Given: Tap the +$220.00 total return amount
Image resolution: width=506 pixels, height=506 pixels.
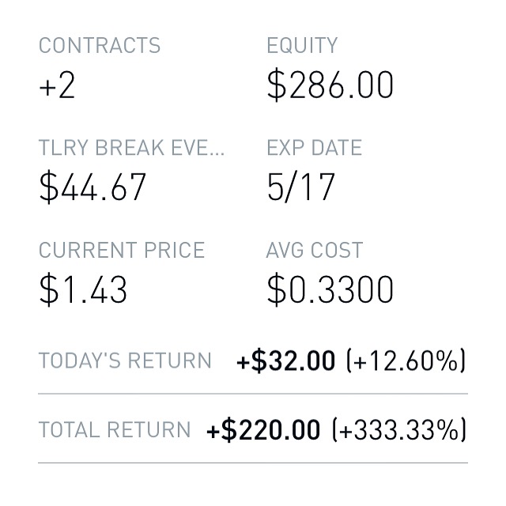Looking at the screenshot, I should click(x=263, y=430).
